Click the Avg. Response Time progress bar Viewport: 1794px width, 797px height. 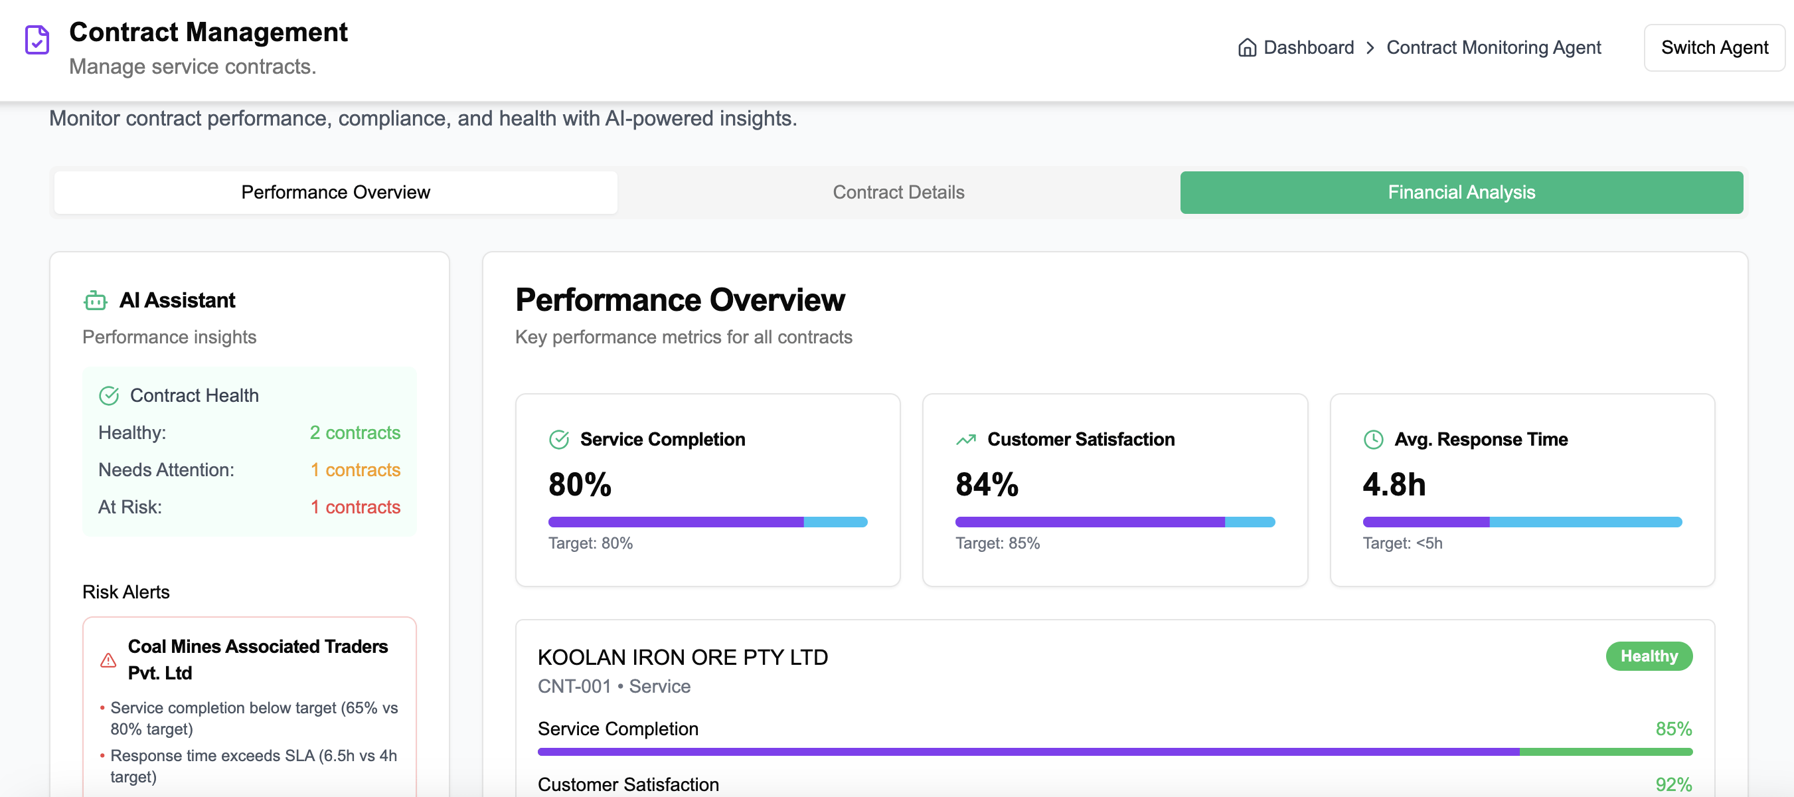click(1522, 522)
